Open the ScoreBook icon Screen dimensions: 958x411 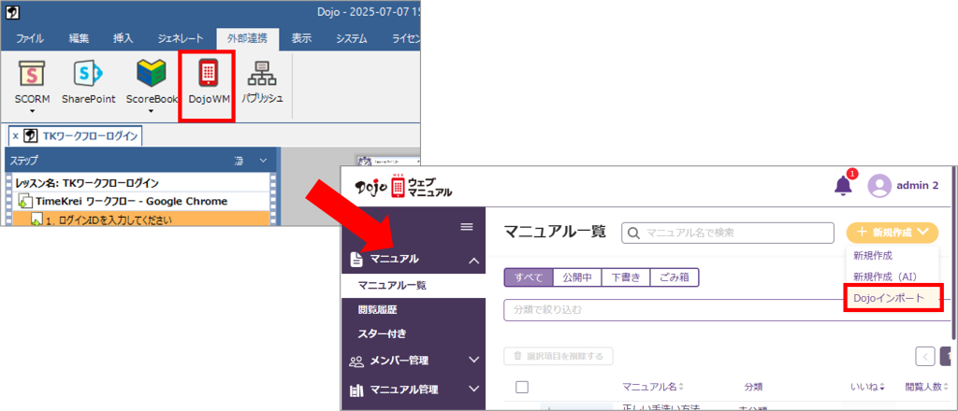click(x=151, y=74)
